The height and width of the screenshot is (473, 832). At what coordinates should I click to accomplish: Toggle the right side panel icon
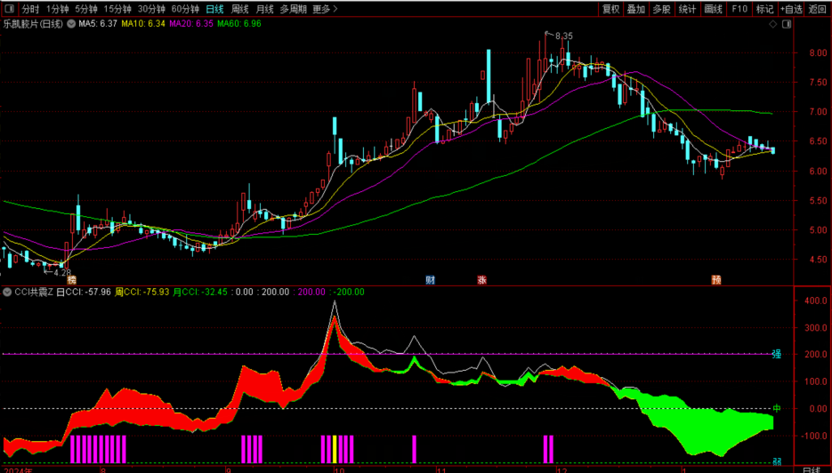click(787, 24)
